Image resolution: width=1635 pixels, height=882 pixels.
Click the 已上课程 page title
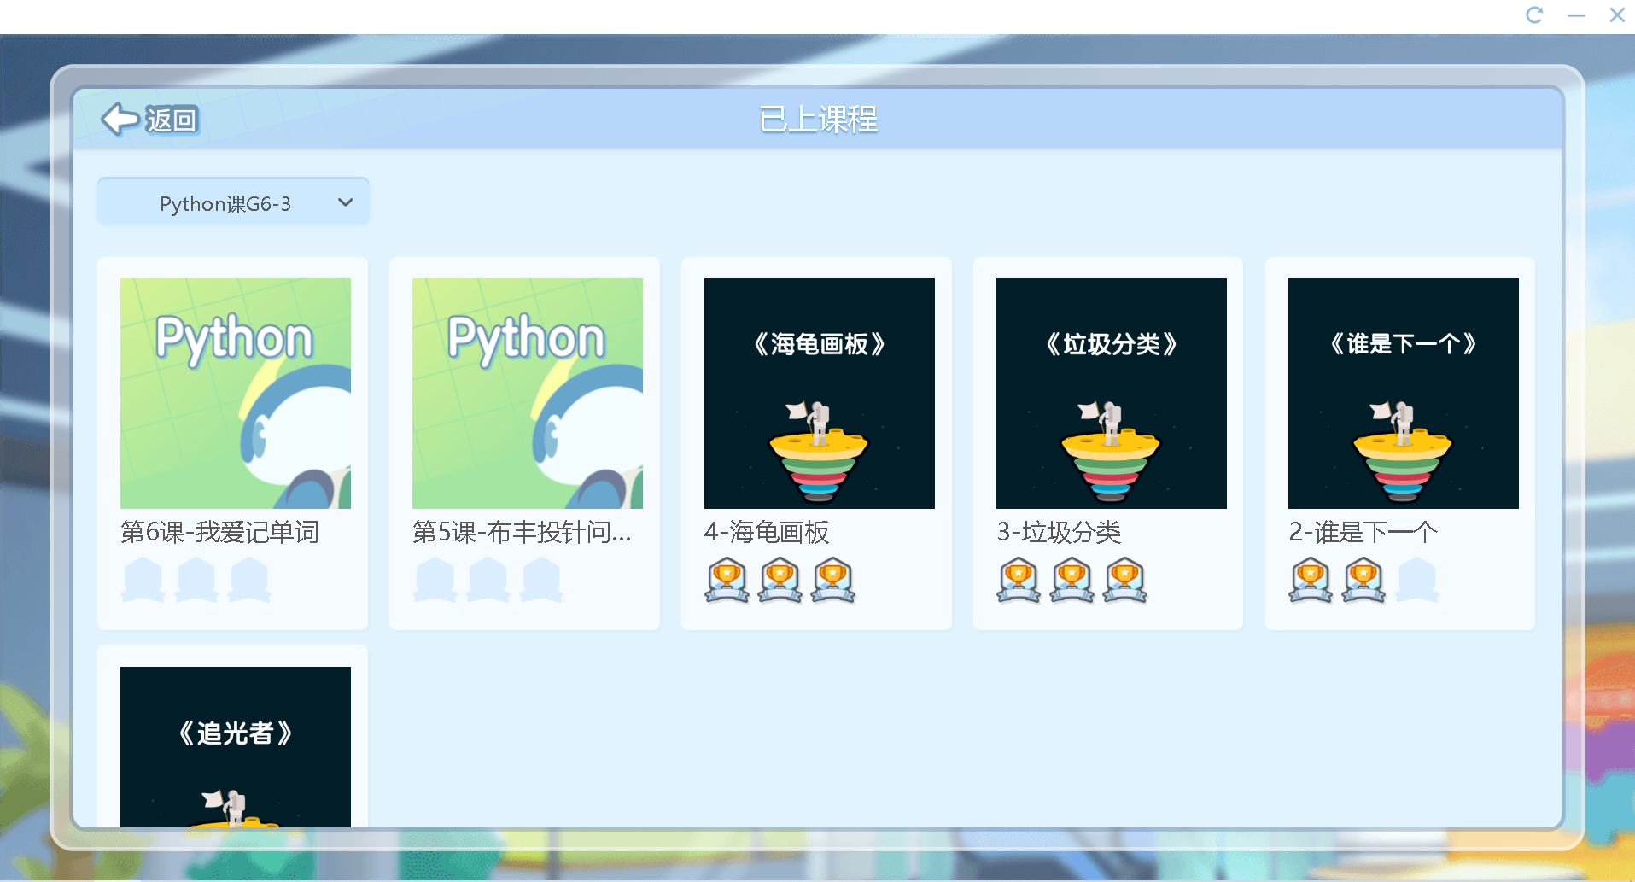(818, 120)
